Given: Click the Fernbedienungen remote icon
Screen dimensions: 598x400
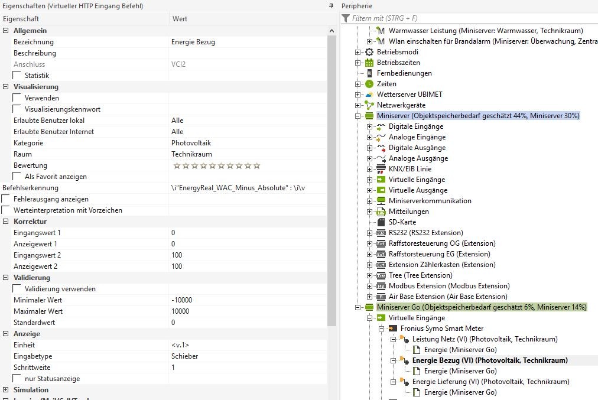Looking at the screenshot, I should pos(370,73).
